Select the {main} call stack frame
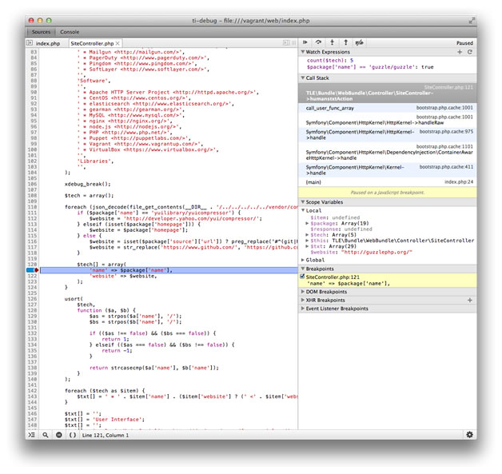 (x=313, y=182)
